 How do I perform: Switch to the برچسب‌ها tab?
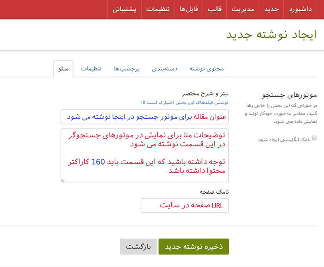click(x=127, y=69)
